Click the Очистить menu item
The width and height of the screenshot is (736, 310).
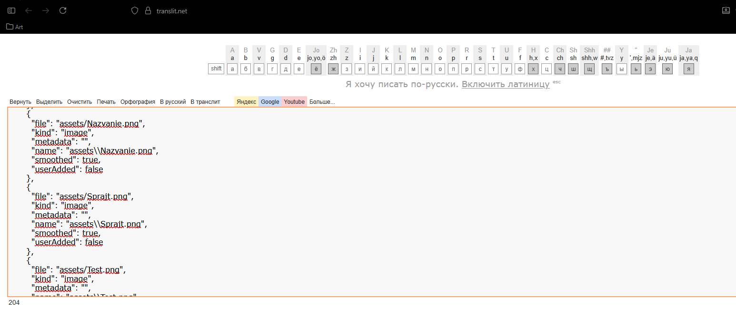(x=80, y=101)
